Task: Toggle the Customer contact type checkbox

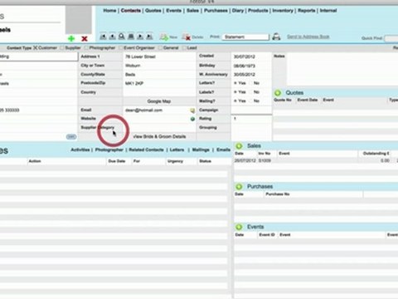Action: pos(35,48)
